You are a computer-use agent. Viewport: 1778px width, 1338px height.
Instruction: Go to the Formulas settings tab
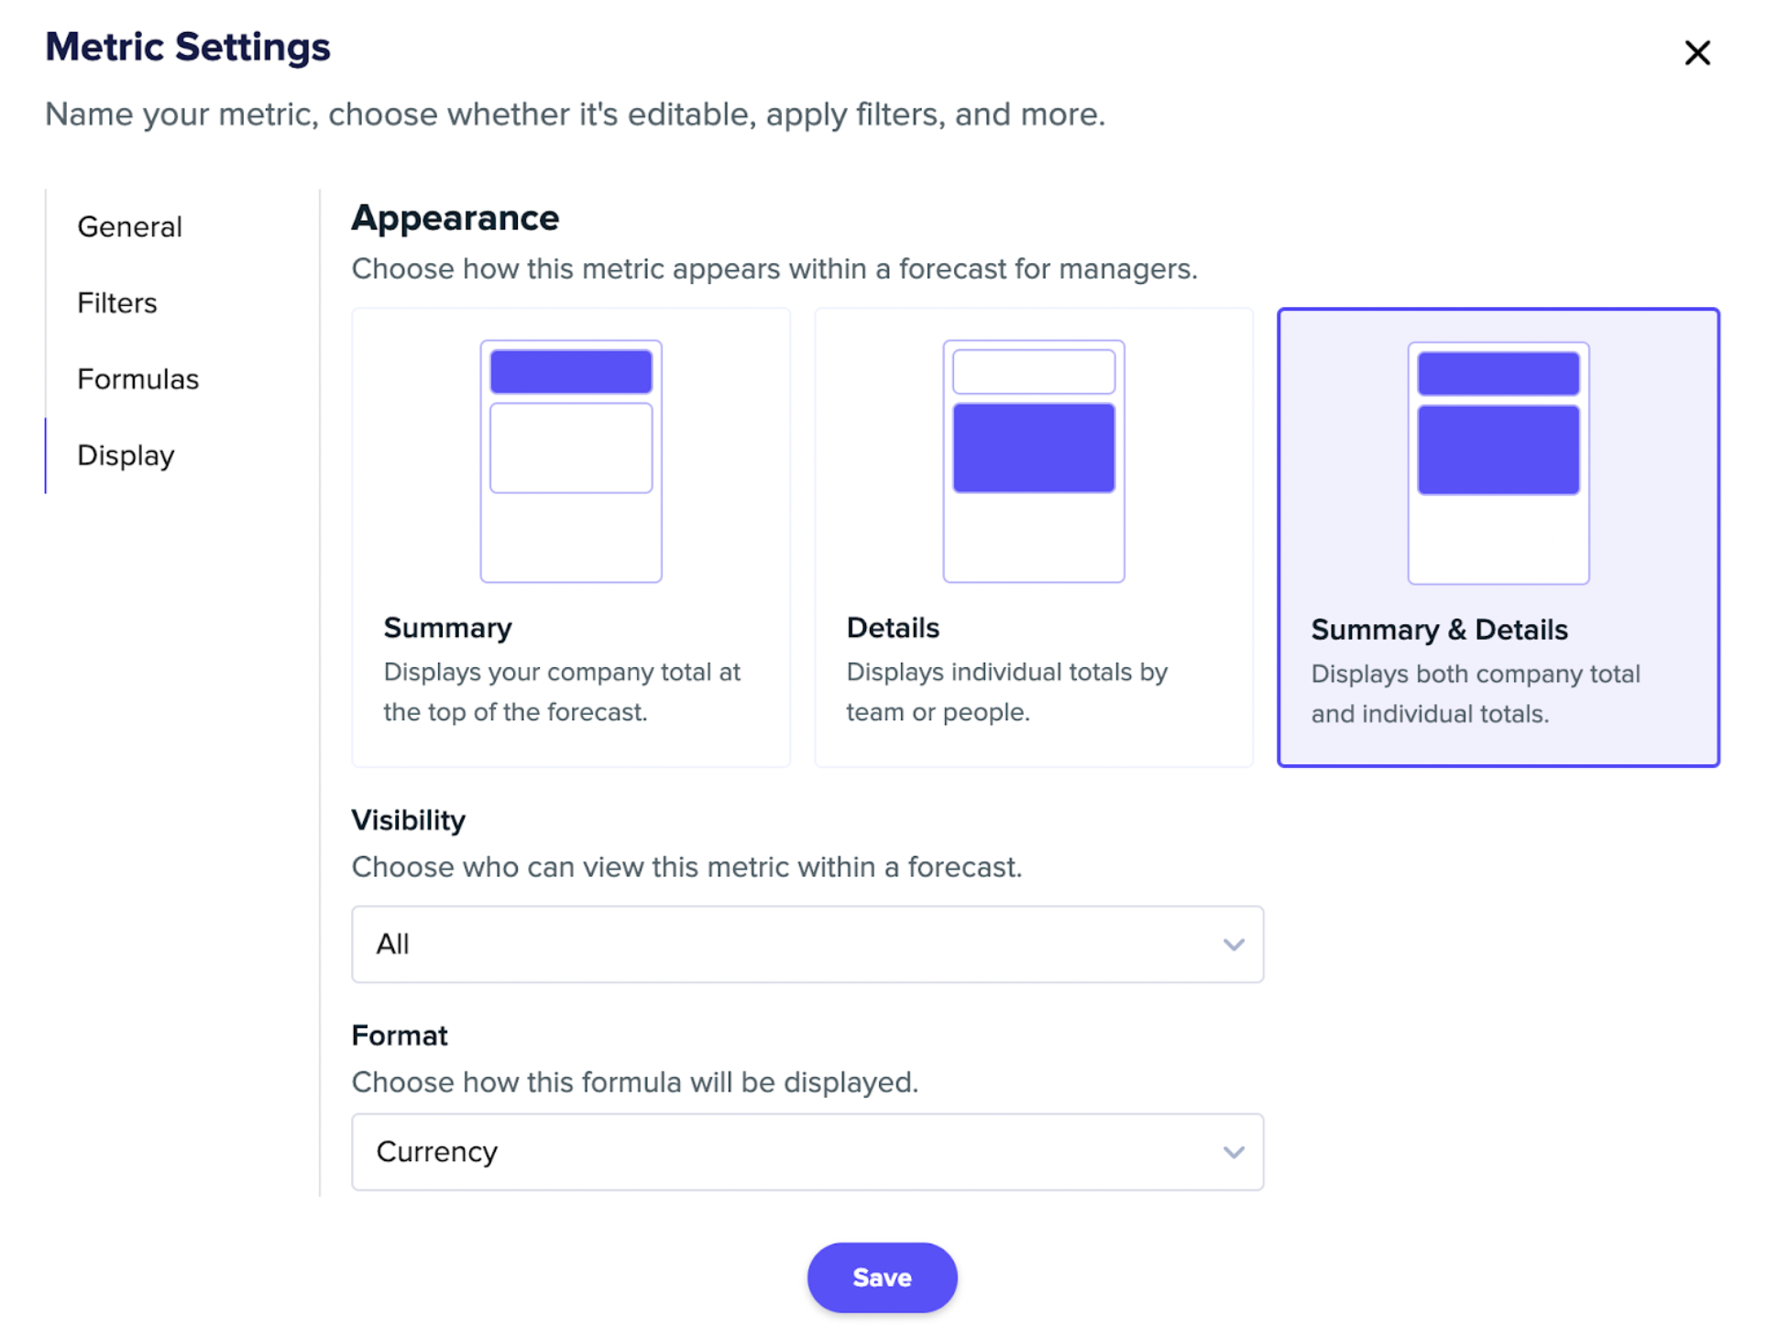tap(137, 378)
